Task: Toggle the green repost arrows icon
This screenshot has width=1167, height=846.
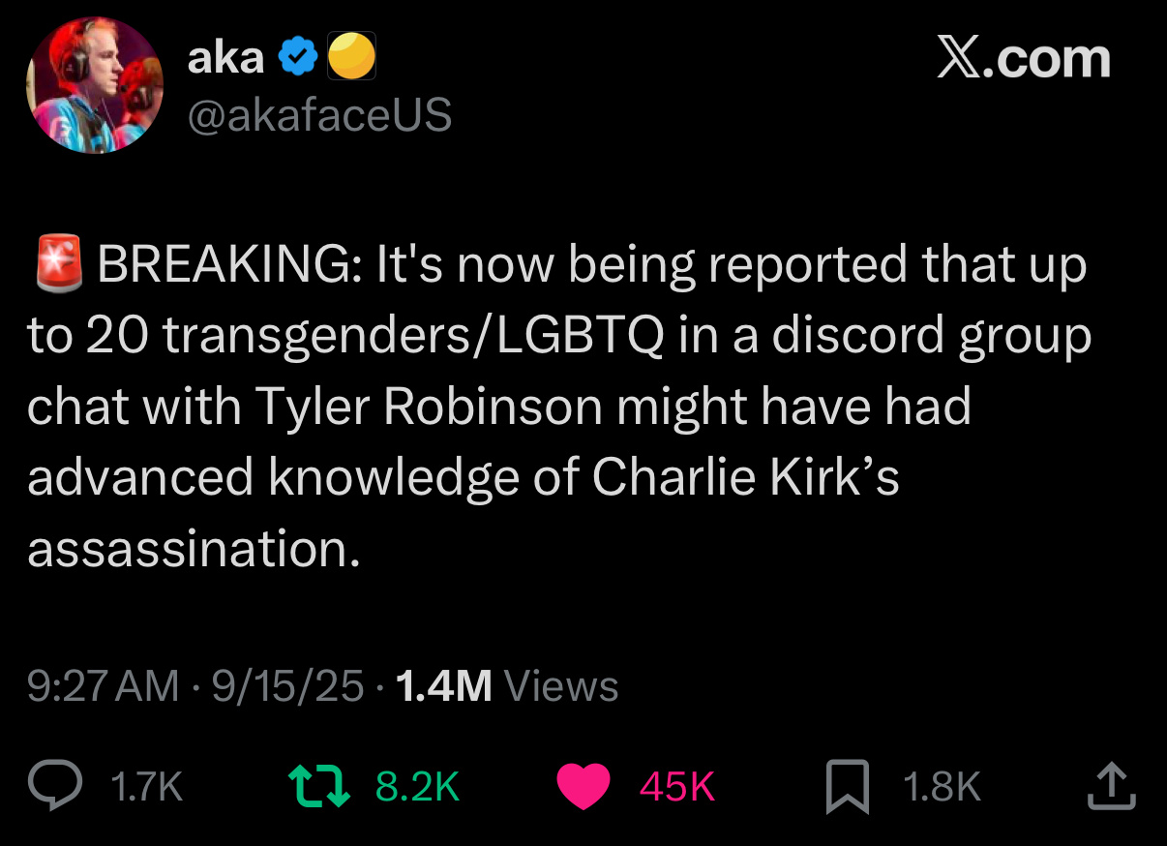Action: pos(319,786)
